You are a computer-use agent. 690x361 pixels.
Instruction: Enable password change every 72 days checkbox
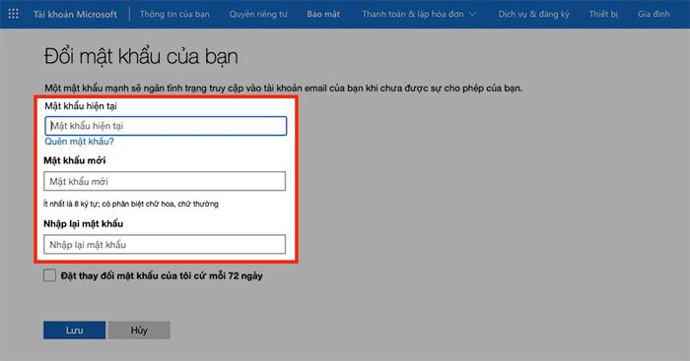pyautogui.click(x=49, y=275)
